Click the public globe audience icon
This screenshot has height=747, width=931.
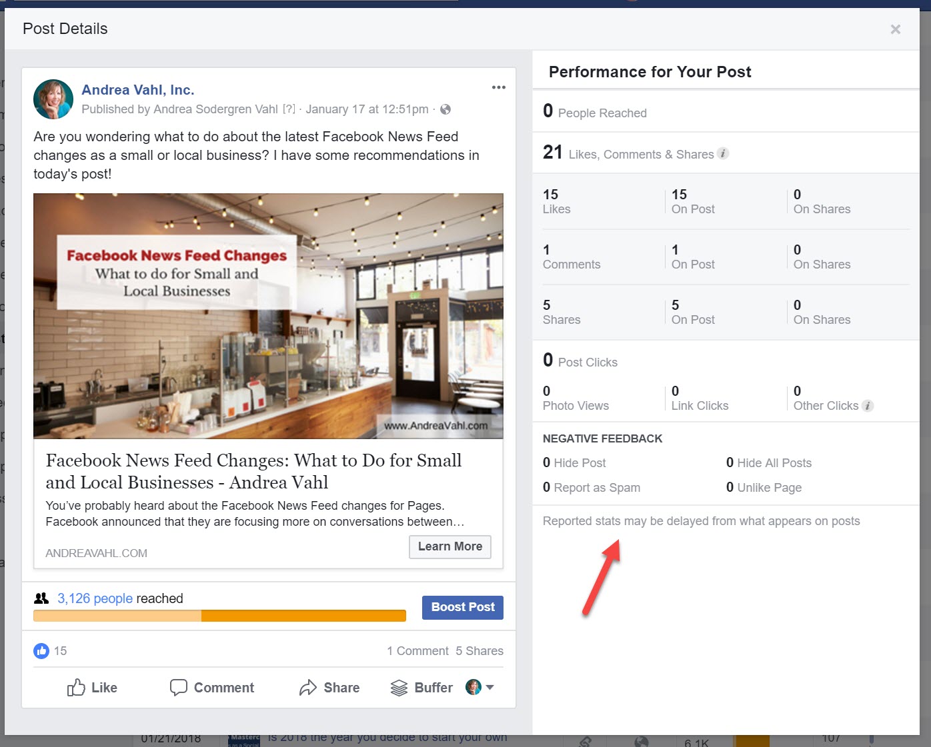[445, 109]
